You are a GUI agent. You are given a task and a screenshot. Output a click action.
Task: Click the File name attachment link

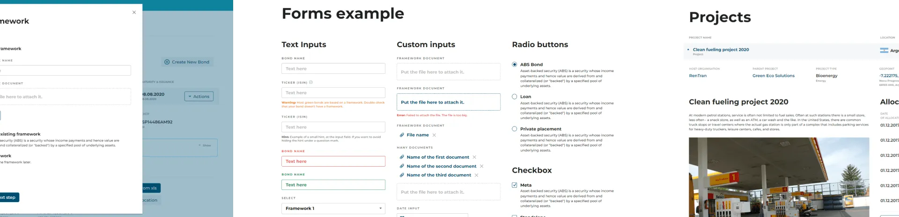pos(418,135)
